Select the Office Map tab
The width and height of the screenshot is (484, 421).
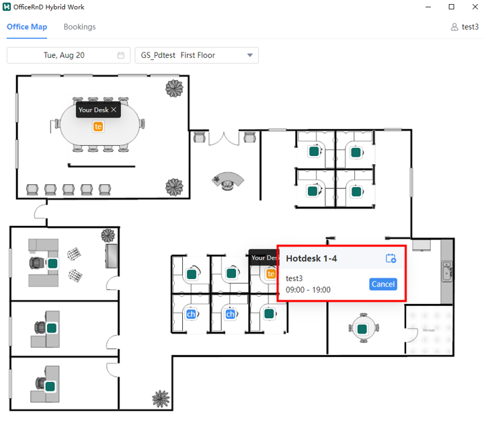point(27,27)
